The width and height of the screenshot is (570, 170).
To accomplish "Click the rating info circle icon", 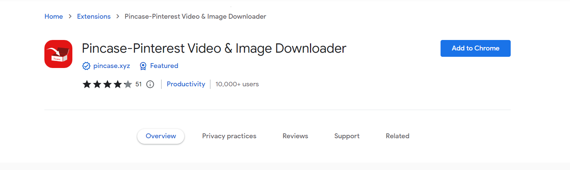I will click(150, 84).
